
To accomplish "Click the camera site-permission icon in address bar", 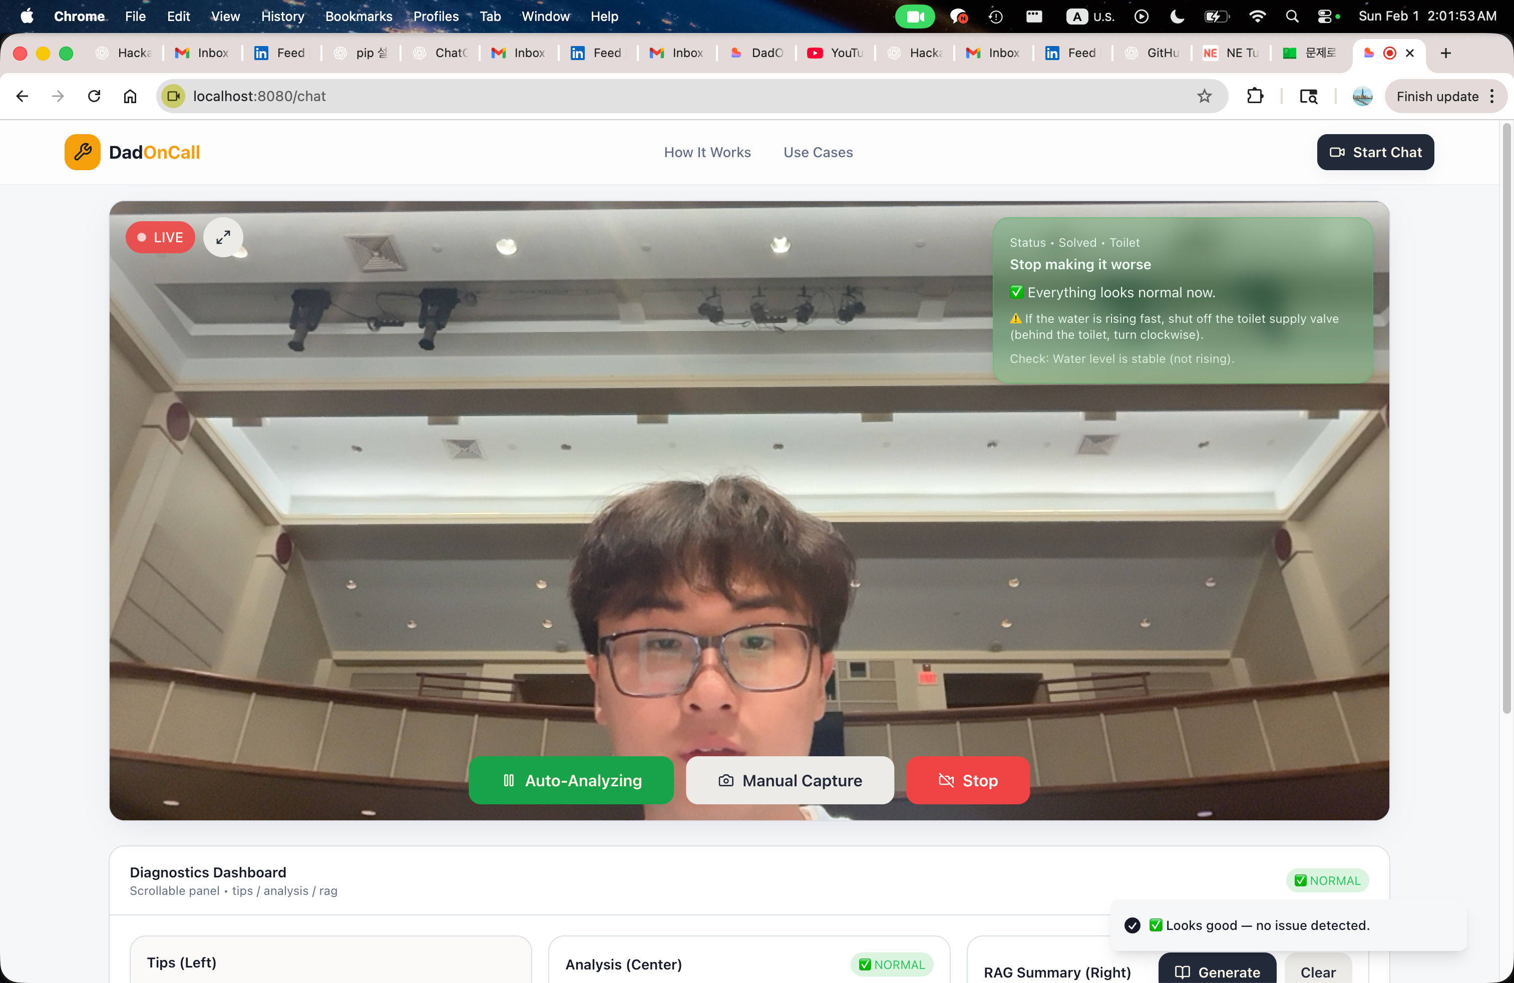I will (x=173, y=96).
